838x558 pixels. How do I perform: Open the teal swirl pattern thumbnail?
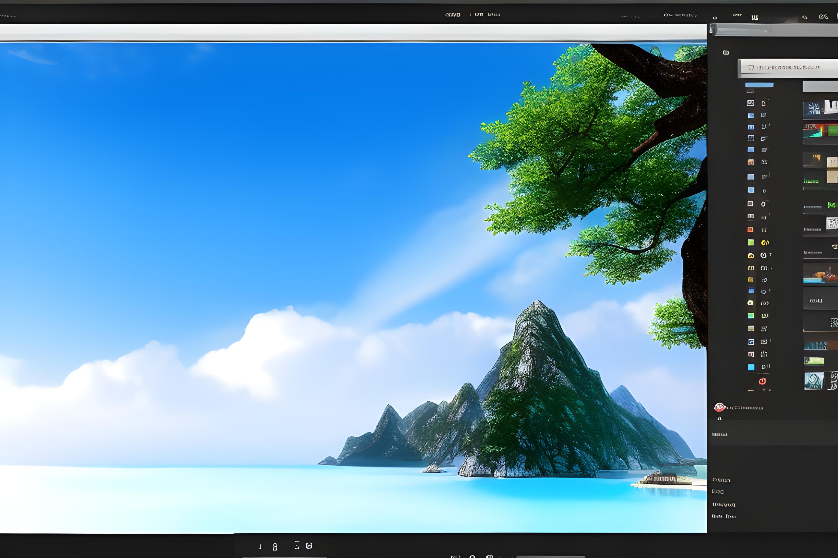(x=814, y=381)
